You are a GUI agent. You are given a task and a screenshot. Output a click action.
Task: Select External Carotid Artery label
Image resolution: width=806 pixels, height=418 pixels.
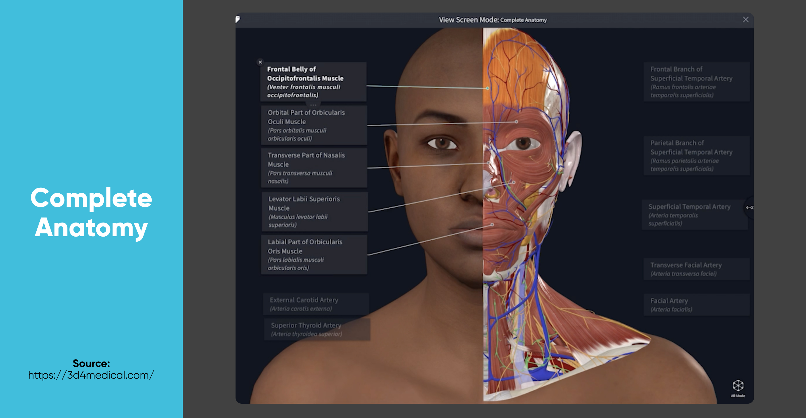316,304
